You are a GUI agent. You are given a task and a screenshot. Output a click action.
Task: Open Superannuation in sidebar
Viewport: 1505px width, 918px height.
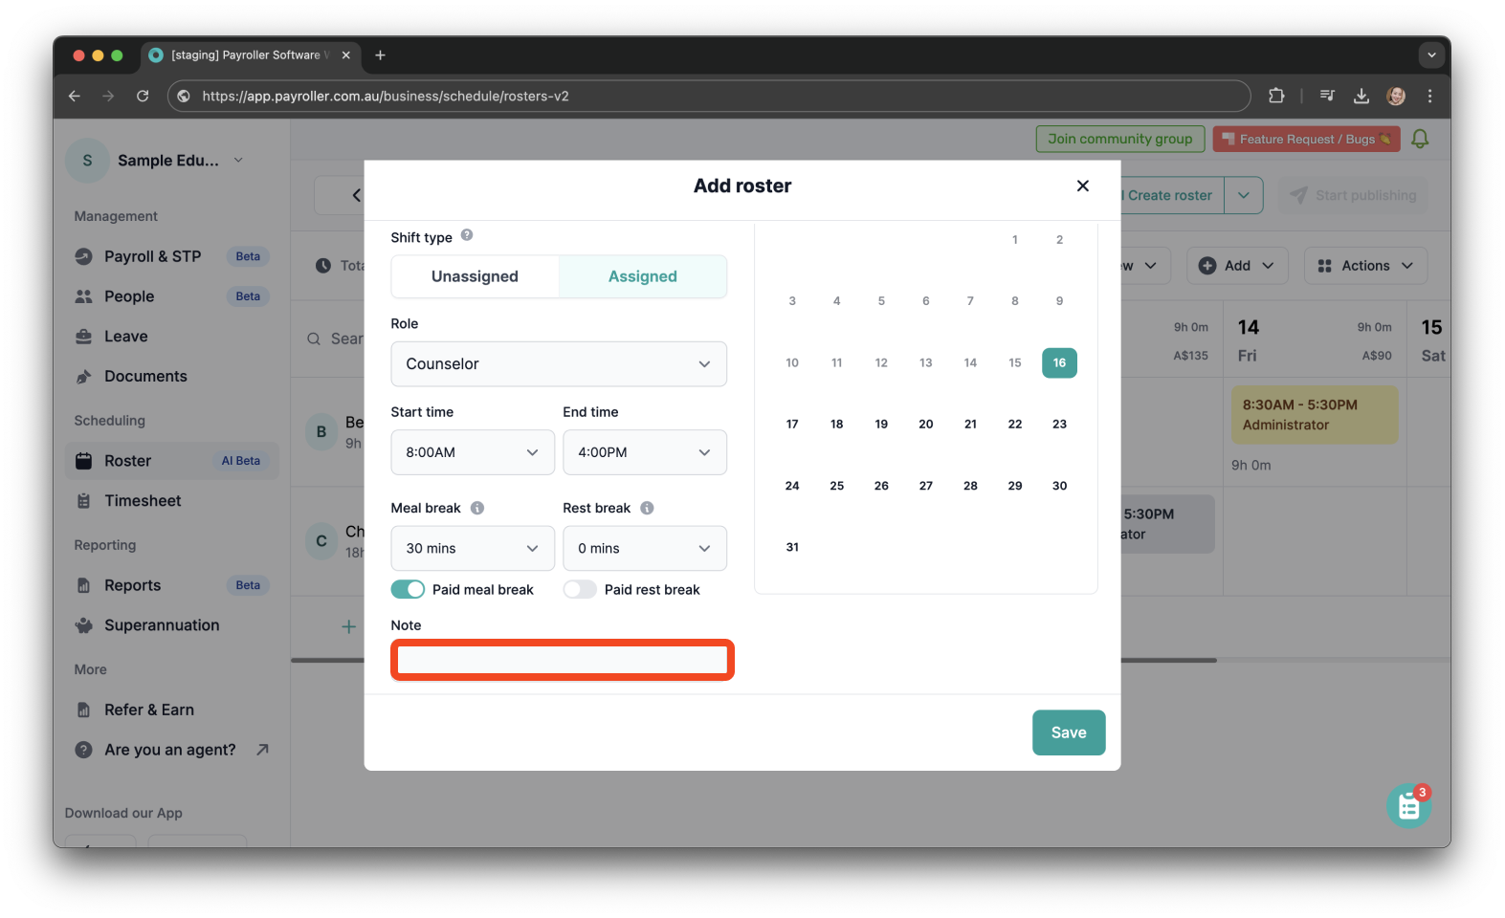click(x=172, y=625)
